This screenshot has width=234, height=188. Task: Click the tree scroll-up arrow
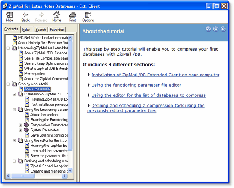pos(70,38)
